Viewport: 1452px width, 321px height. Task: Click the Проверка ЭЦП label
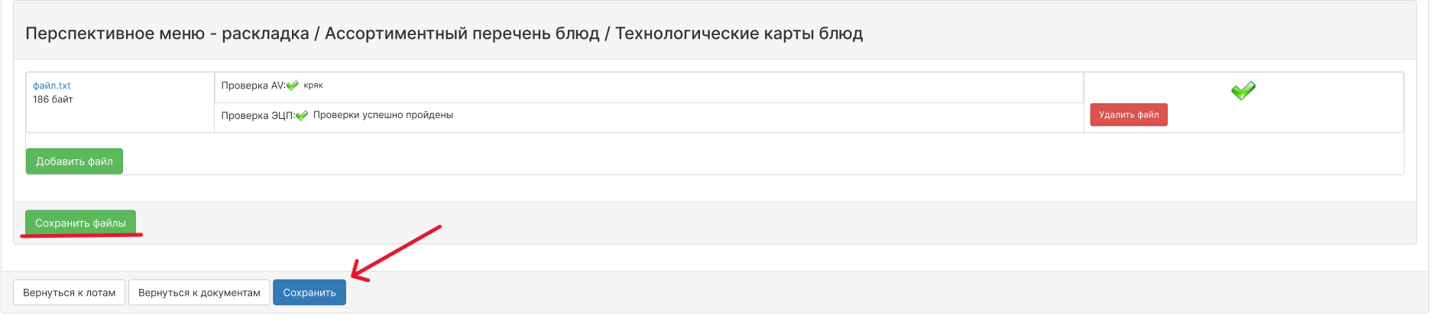(x=258, y=115)
